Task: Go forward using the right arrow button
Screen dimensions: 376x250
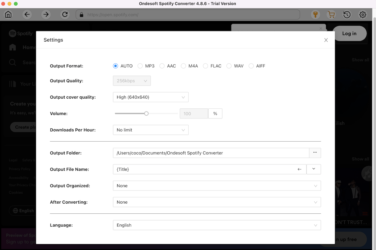Action: coord(46,14)
